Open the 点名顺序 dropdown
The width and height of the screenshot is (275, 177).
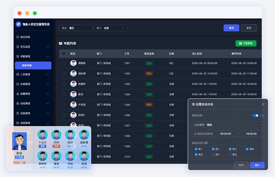pyautogui.click(x=228, y=125)
